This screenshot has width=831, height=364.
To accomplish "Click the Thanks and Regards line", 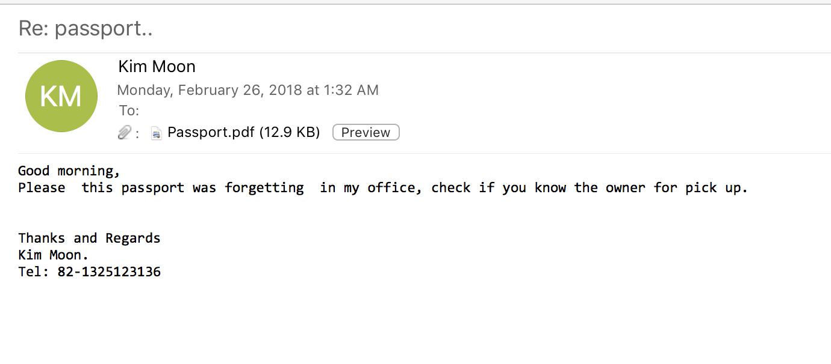I will tap(89, 238).
